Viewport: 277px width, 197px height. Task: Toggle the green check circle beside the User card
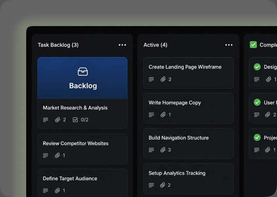point(257,102)
